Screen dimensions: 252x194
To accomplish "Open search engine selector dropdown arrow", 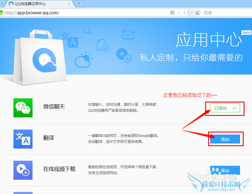I will [201, 13].
